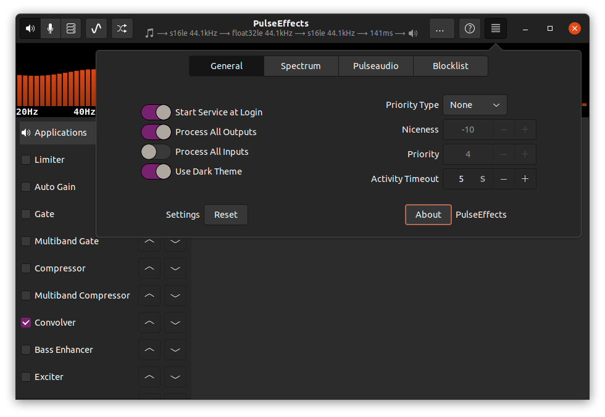Decrease Niceness with minus button
The height and width of the screenshot is (417, 605).
tap(504, 130)
